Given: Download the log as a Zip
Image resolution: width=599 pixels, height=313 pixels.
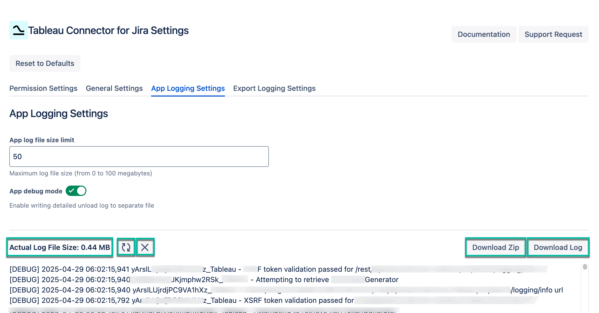Looking at the screenshot, I should click(495, 247).
